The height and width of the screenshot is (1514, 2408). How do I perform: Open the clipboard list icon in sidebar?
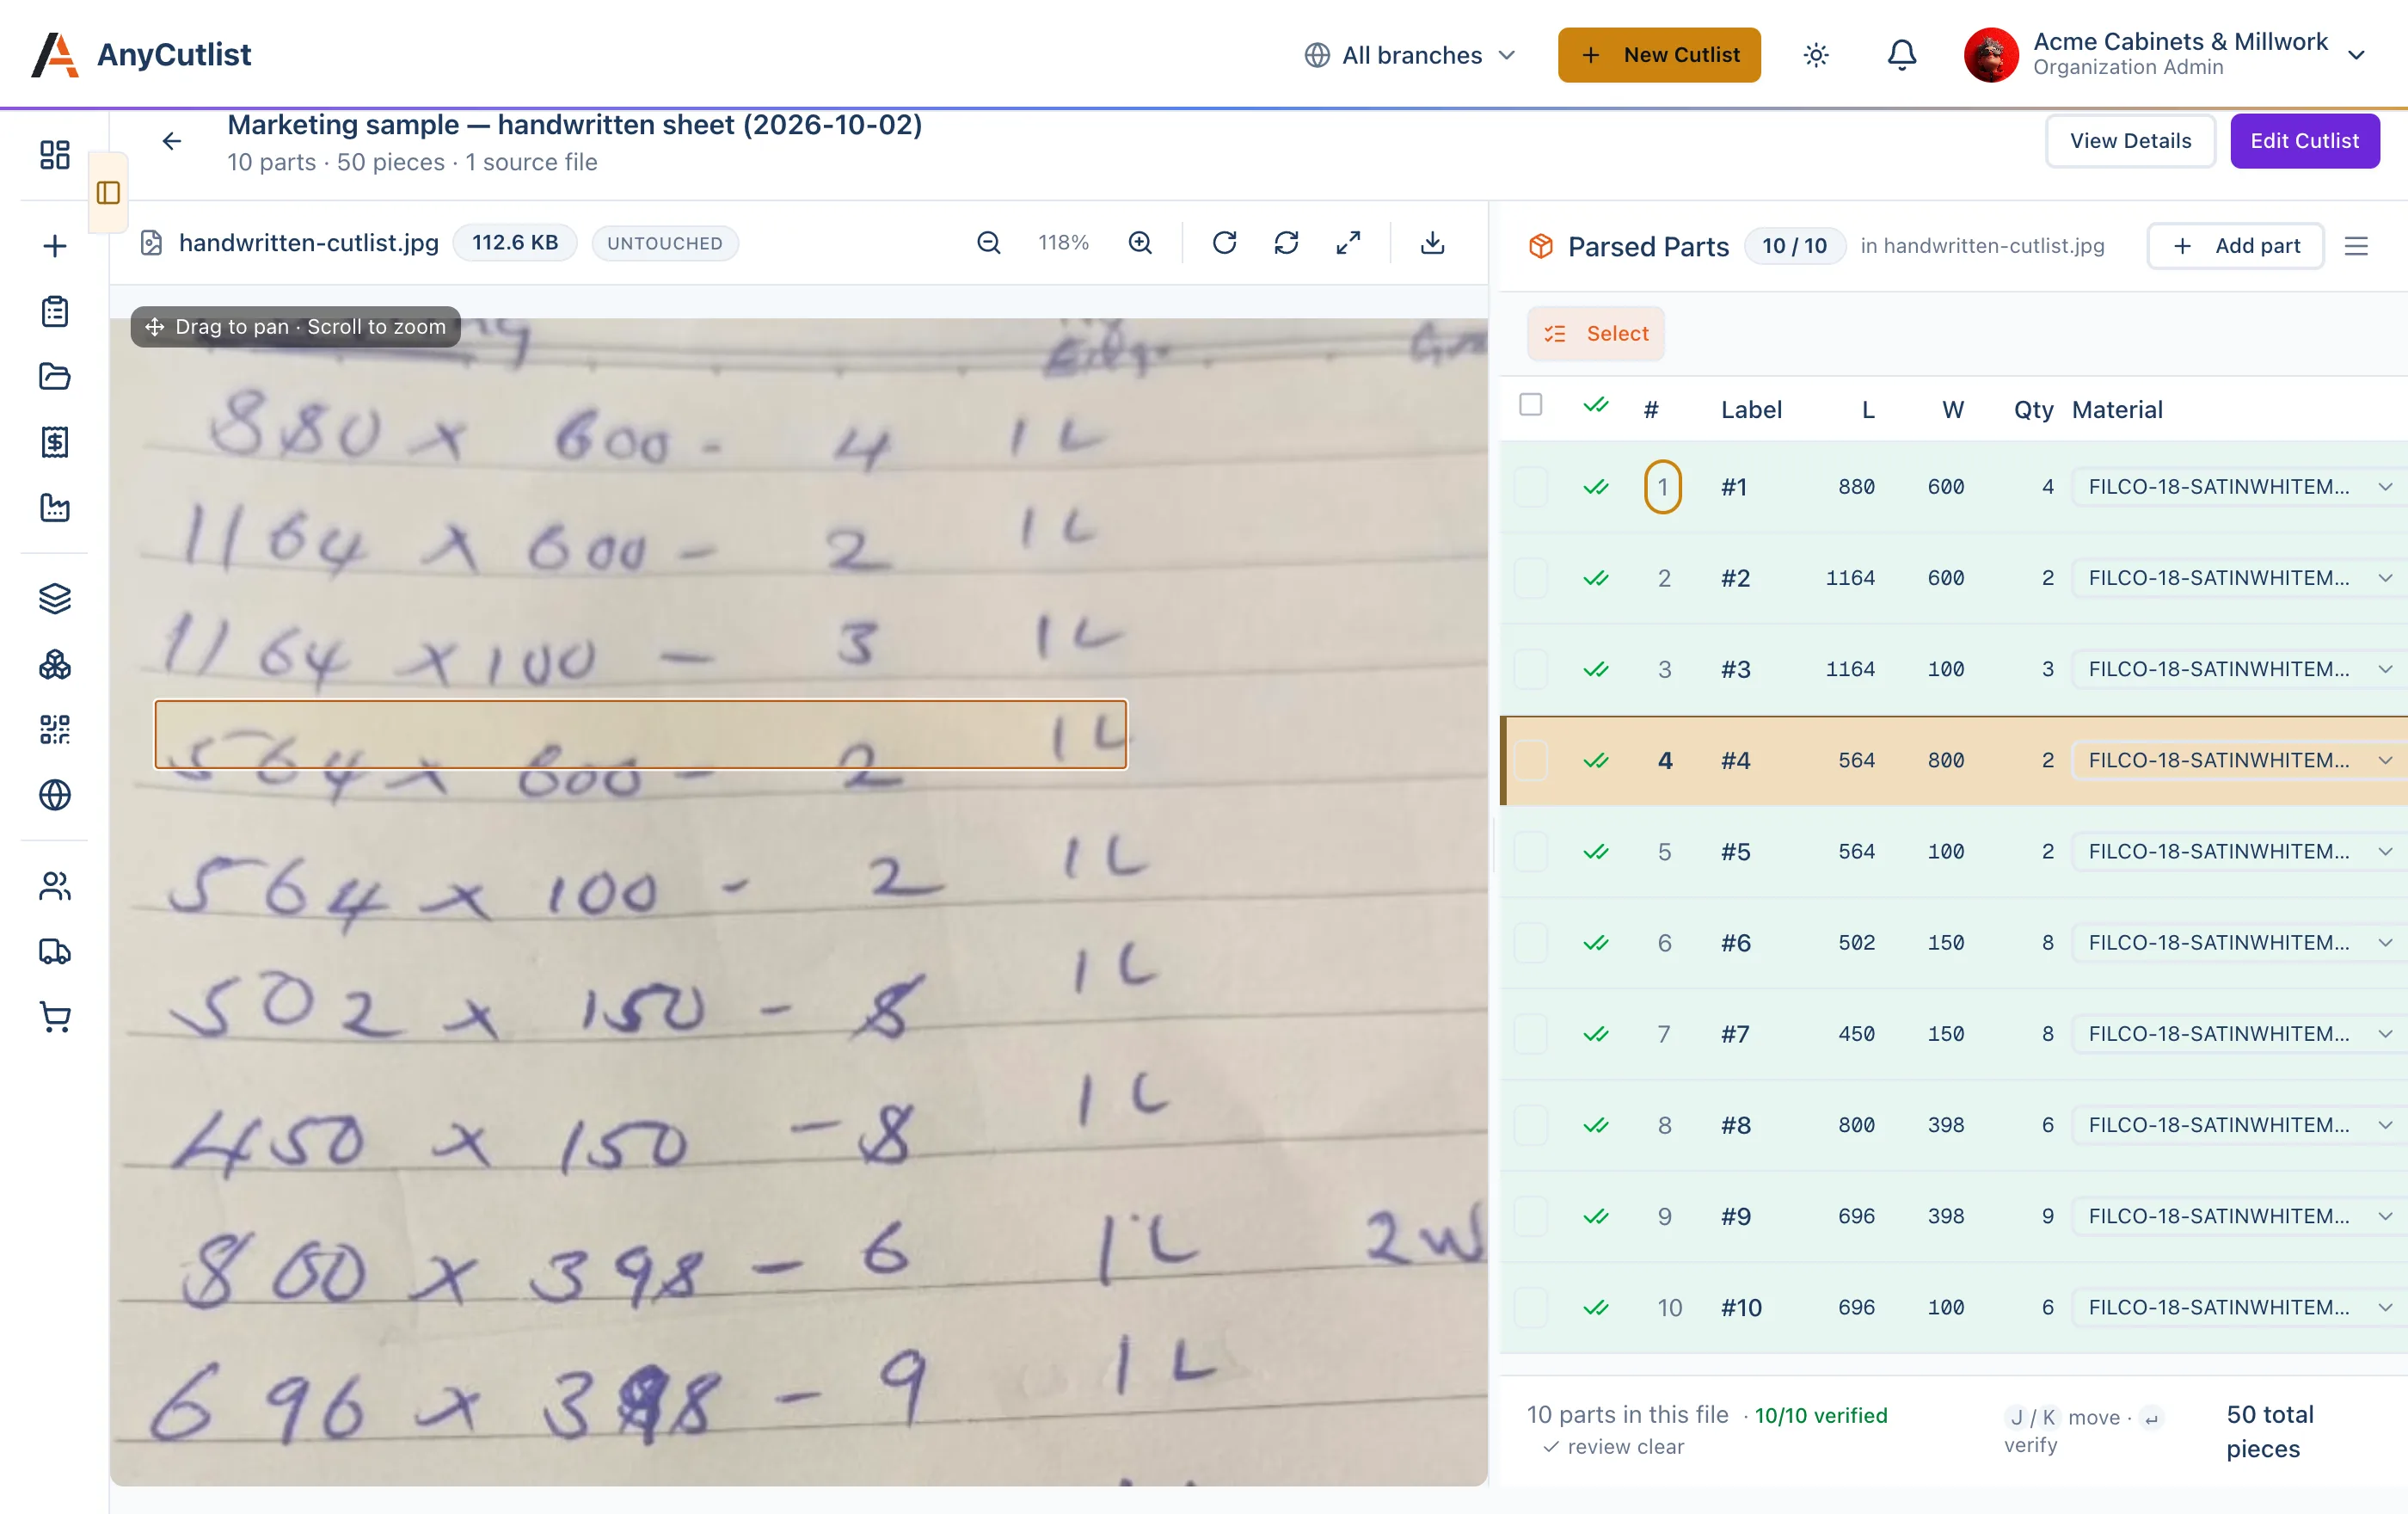(x=54, y=312)
